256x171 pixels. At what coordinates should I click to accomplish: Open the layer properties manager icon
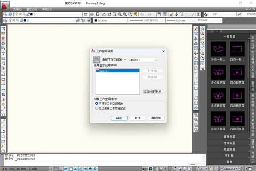(x=5, y=14)
